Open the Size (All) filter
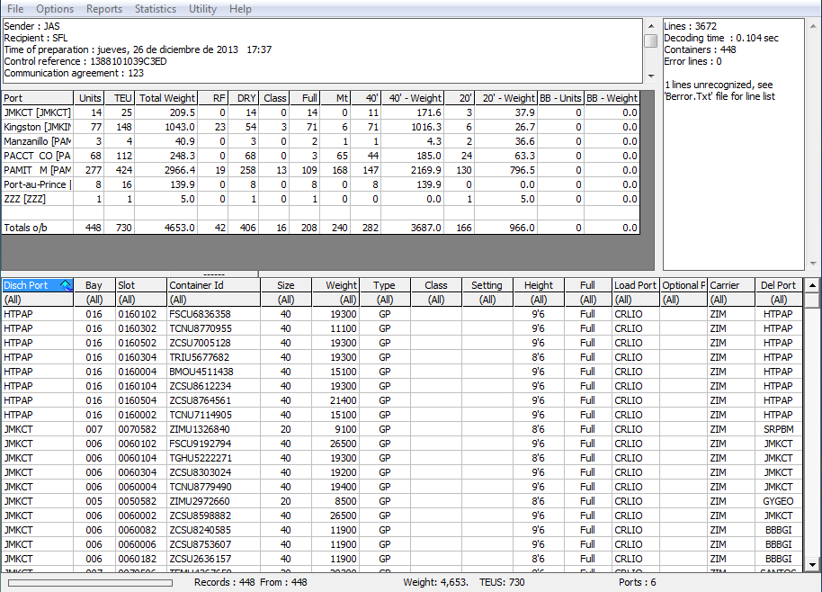Image resolution: width=822 pixels, height=592 pixels. coord(286,300)
